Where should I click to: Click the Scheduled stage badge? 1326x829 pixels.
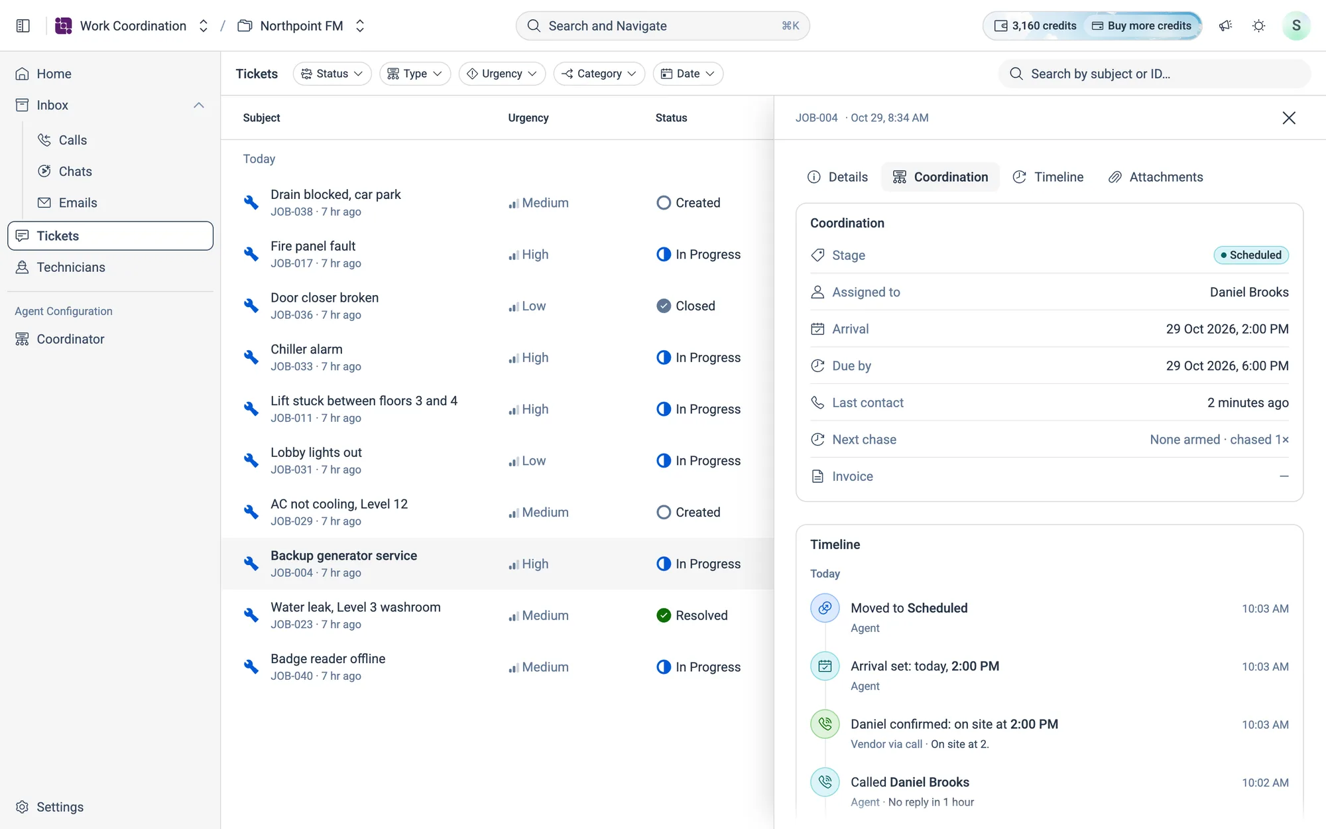pos(1251,255)
